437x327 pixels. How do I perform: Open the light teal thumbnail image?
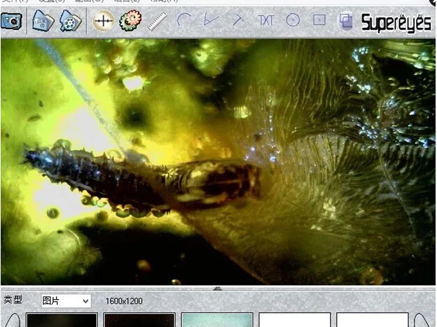coord(217,320)
